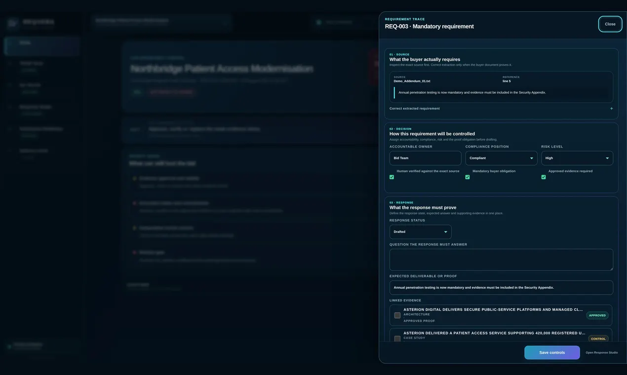
Task: Click the ARCHITECTURE tag under Asterion Digital evidence
Action: coord(417,314)
